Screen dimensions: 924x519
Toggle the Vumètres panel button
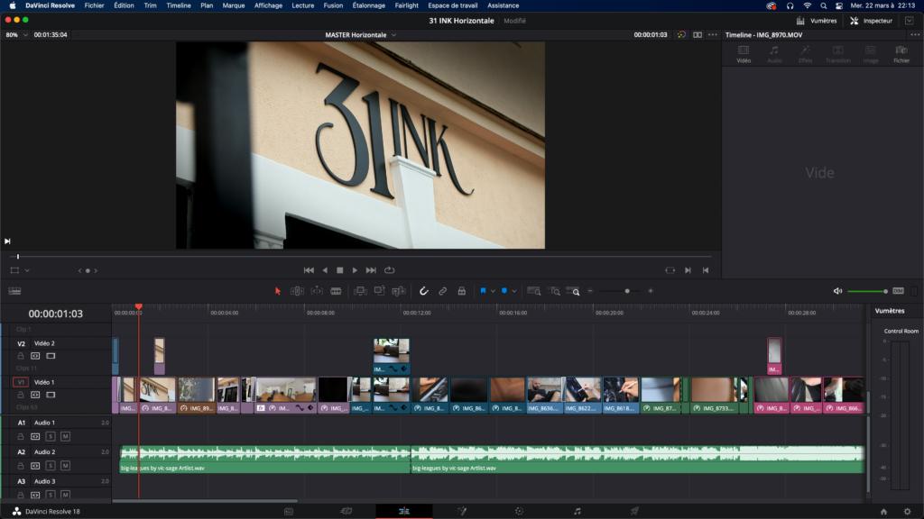(817, 21)
